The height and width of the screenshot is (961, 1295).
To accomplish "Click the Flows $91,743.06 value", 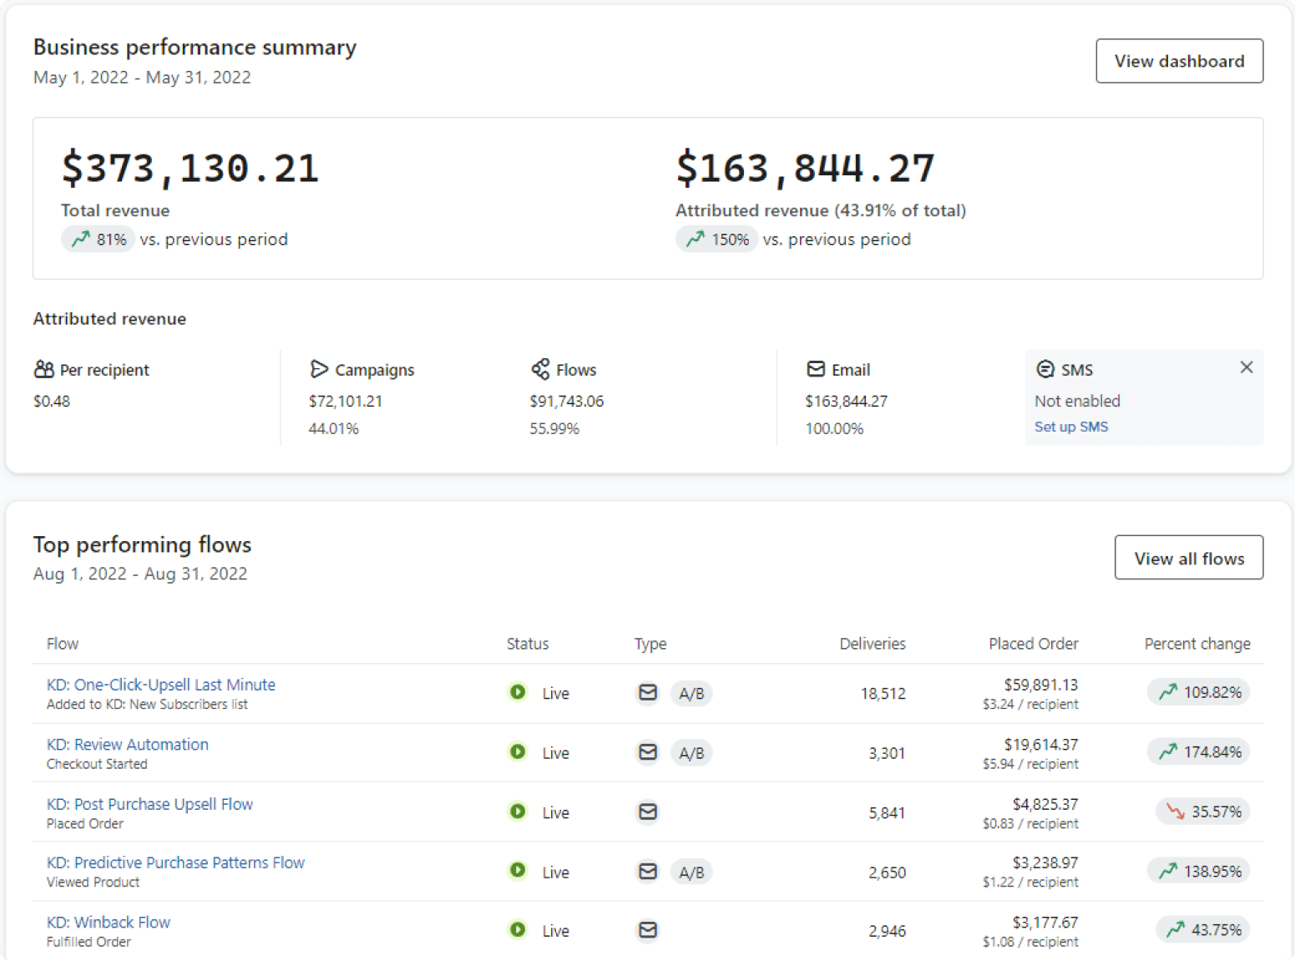I will [566, 402].
